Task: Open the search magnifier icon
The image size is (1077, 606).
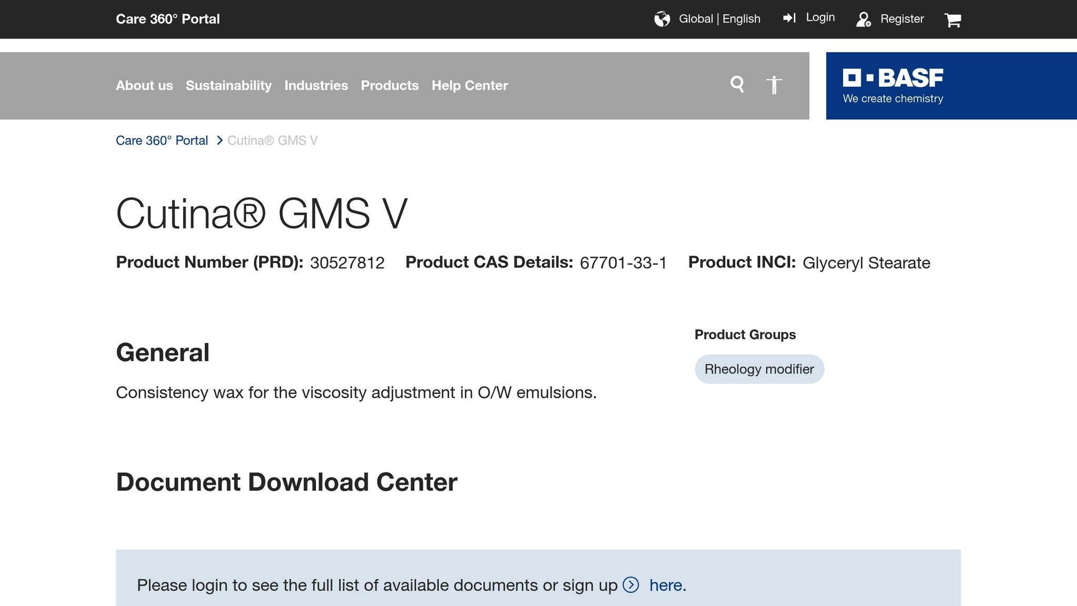Action: click(737, 84)
